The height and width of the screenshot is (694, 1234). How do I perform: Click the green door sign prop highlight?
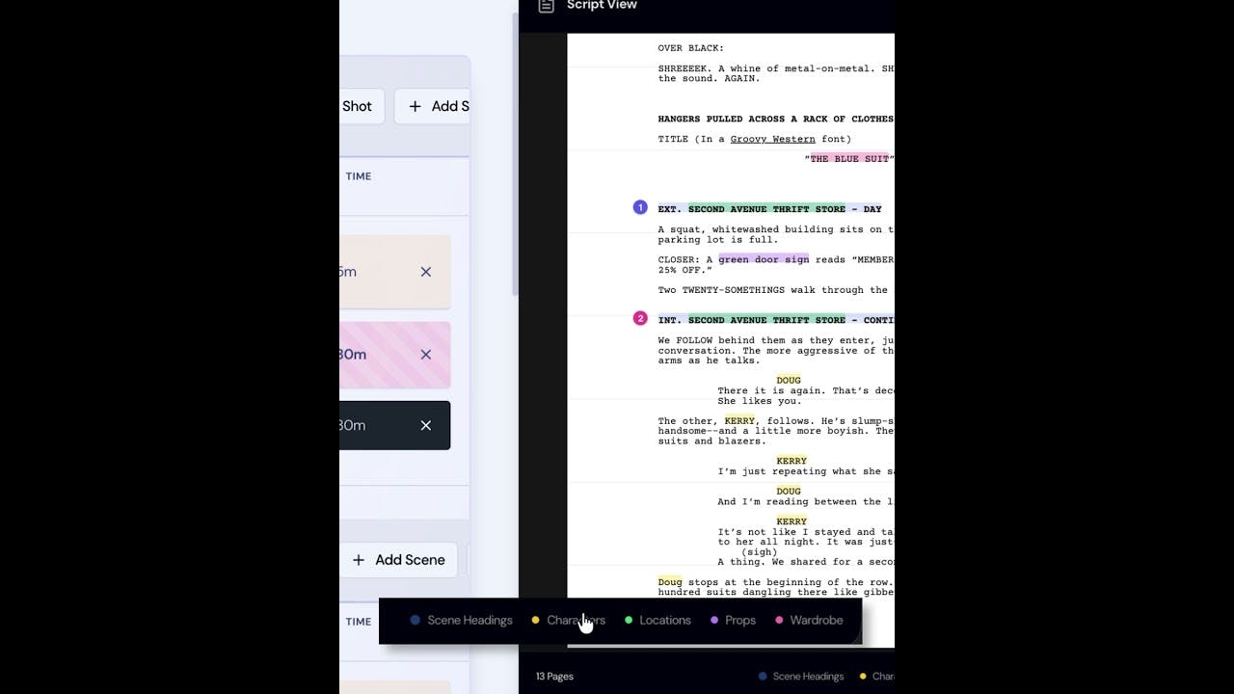764,259
